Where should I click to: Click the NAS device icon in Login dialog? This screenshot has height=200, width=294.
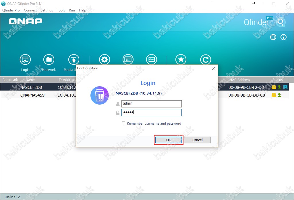100,95
